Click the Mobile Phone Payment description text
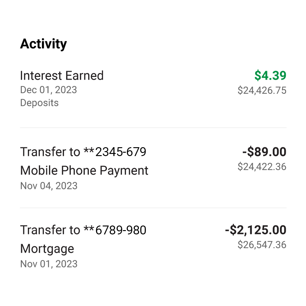Screen dimensions: 306x306 point(84,170)
